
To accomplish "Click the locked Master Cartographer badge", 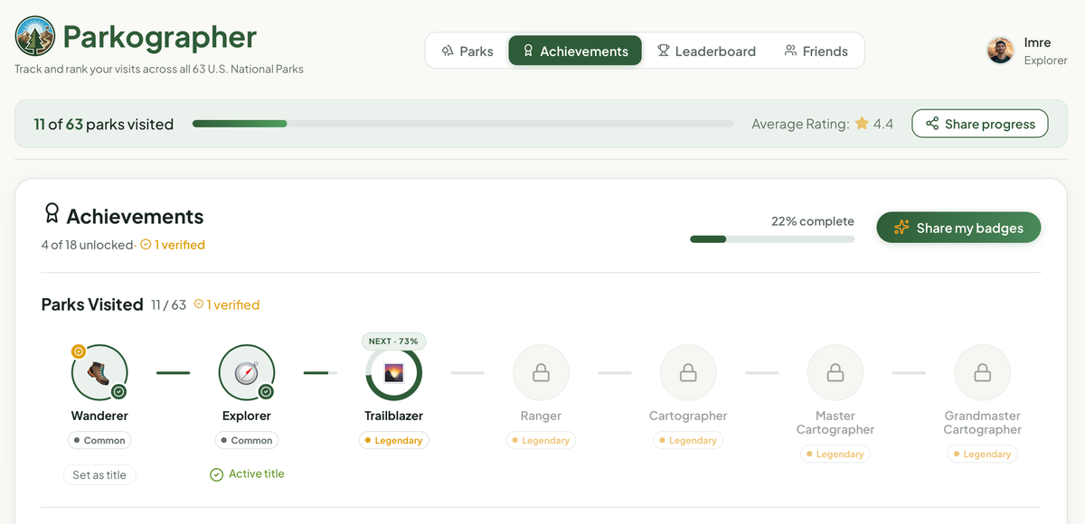I will (x=835, y=372).
